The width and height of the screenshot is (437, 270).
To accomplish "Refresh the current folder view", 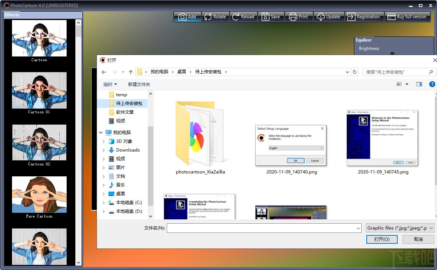I will [355, 72].
